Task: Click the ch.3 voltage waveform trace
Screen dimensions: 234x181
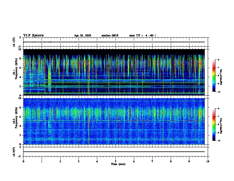Action: 114,152
